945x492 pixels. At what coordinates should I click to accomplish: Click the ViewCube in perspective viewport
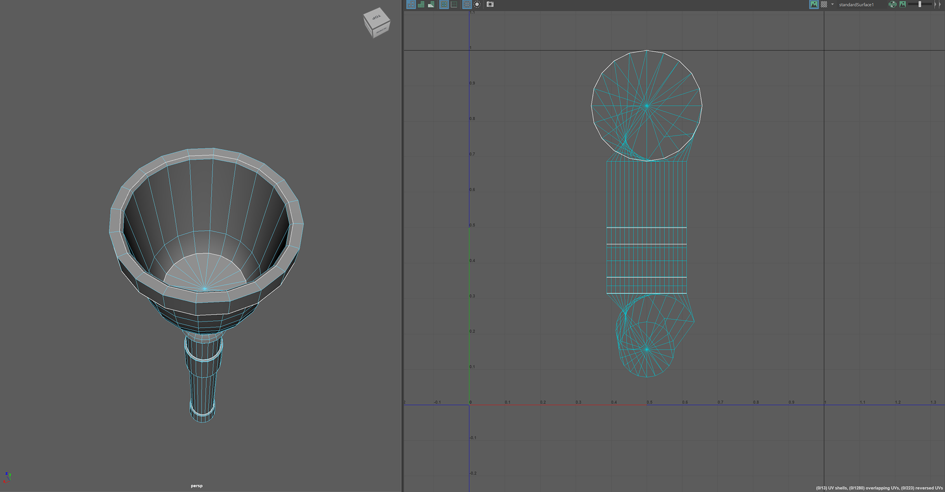(x=377, y=23)
